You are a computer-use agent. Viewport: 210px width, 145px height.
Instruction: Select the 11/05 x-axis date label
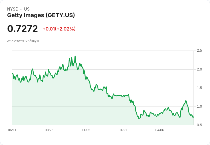tap(86, 130)
